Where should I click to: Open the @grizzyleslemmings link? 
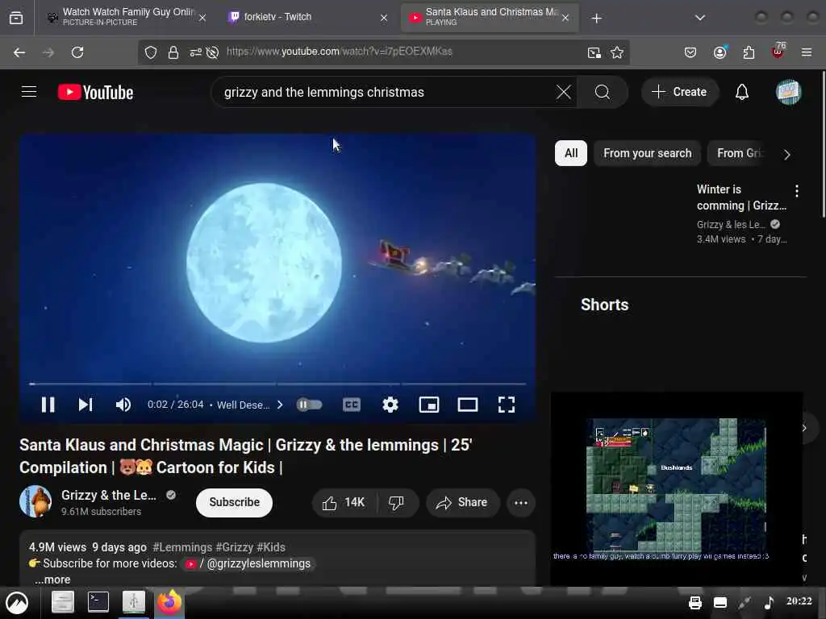[x=248, y=563]
